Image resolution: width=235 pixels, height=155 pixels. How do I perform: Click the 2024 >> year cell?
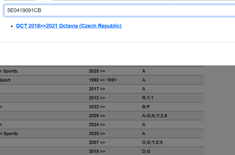[x=97, y=125]
